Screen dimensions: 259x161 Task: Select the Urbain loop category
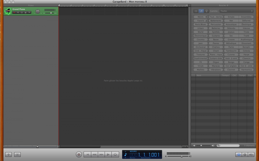pos(200,28)
